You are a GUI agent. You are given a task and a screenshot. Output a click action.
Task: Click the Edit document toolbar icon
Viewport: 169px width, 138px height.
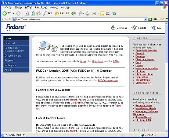click(94, 13)
